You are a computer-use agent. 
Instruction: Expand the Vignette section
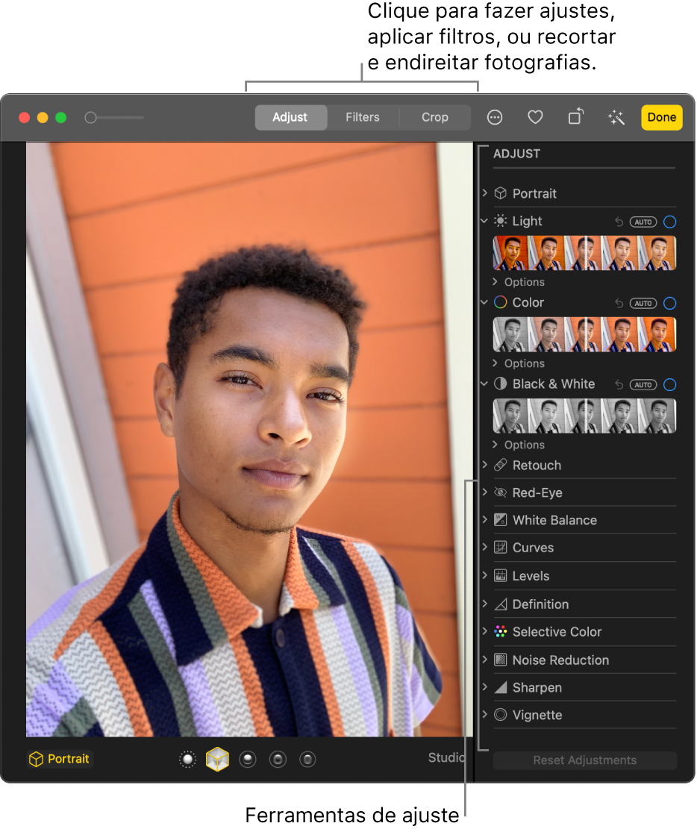[x=484, y=714]
